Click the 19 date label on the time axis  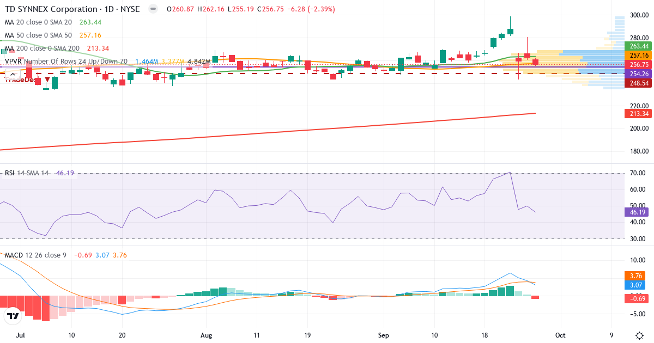click(307, 335)
